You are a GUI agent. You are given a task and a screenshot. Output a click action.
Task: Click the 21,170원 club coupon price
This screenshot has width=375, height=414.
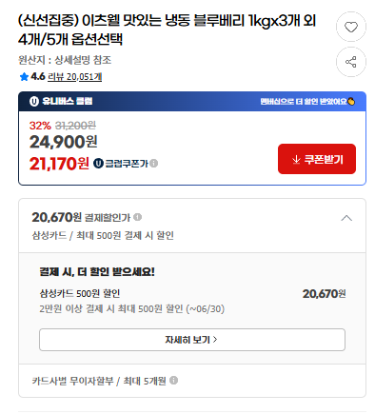pos(59,164)
